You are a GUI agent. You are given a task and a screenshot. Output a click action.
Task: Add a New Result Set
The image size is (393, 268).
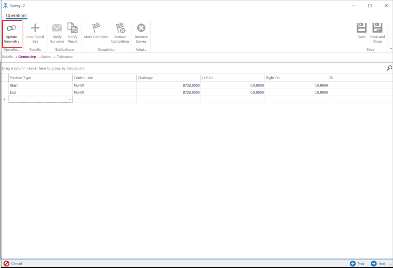(35, 28)
